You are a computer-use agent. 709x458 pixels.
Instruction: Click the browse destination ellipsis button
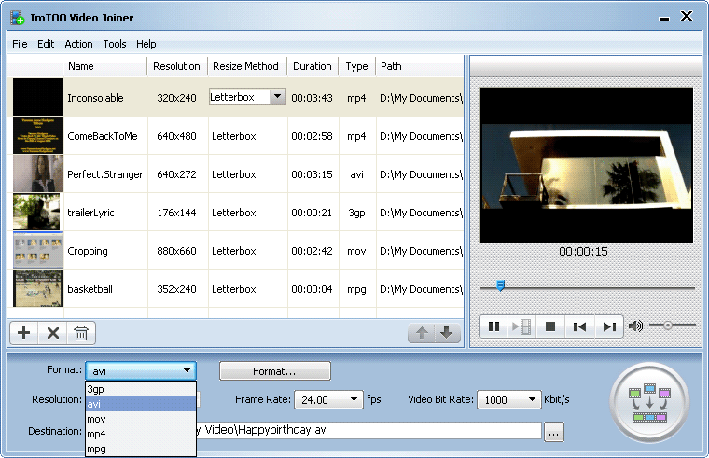[554, 432]
